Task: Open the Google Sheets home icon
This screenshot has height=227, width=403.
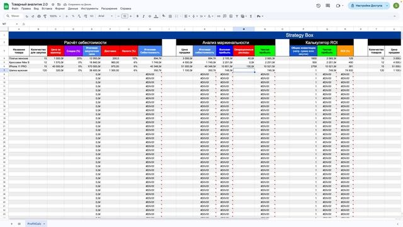Action: click(6, 6)
